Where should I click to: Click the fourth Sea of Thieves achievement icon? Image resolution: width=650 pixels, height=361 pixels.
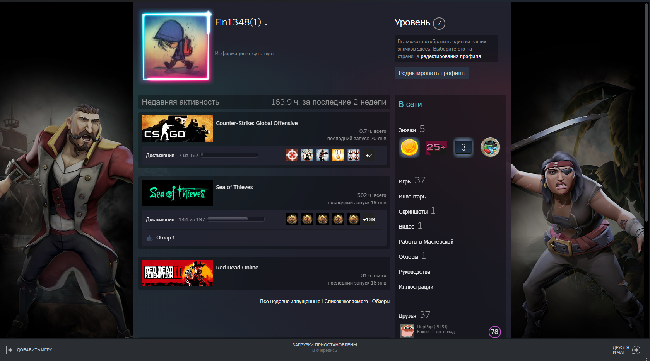(x=338, y=219)
